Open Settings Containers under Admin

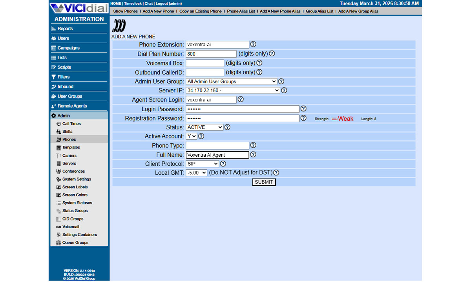(x=79, y=235)
